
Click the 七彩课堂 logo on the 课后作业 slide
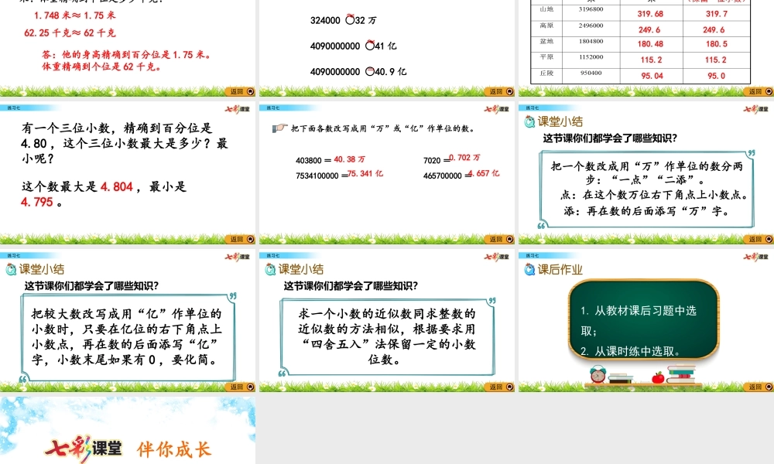pos(755,254)
